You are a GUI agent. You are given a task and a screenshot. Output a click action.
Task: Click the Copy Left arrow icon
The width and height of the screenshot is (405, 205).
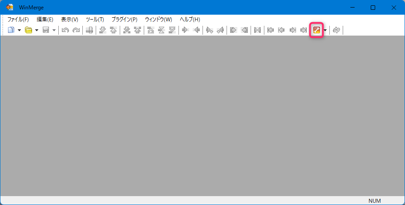pos(196,30)
